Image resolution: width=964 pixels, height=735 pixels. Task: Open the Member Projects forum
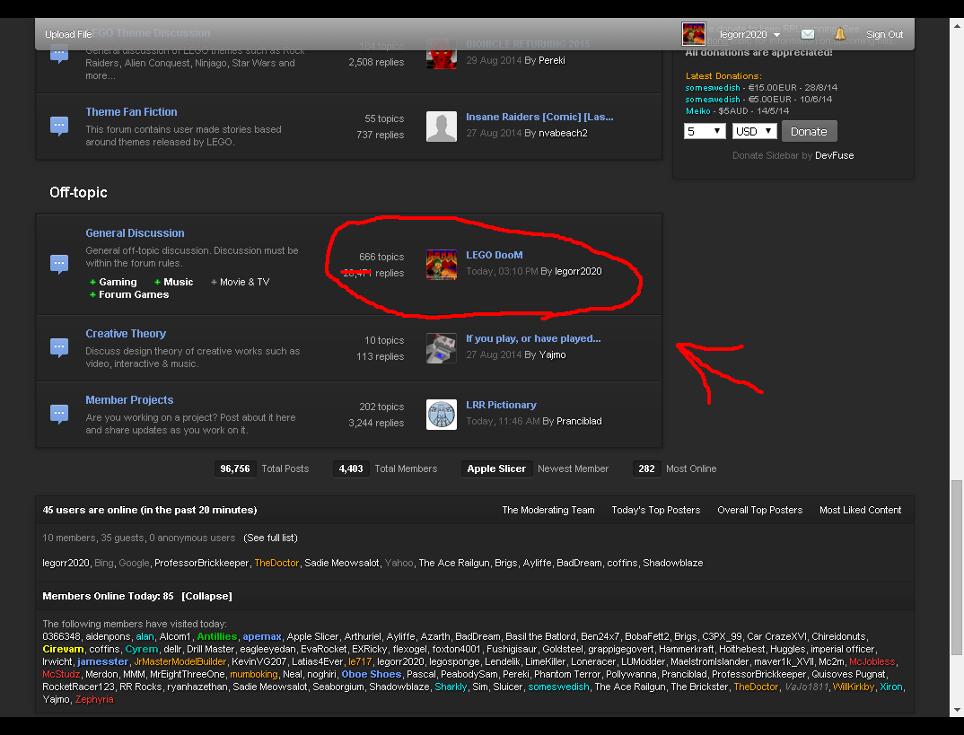pos(130,400)
